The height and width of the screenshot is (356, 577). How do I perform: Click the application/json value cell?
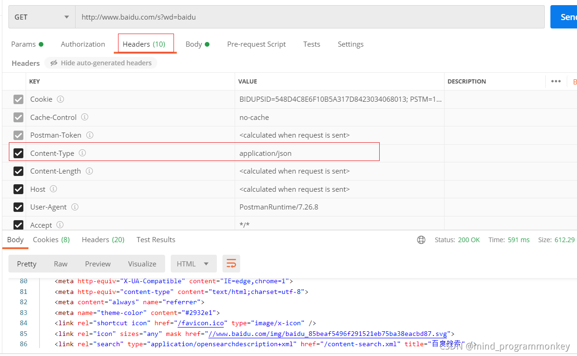[339, 153]
